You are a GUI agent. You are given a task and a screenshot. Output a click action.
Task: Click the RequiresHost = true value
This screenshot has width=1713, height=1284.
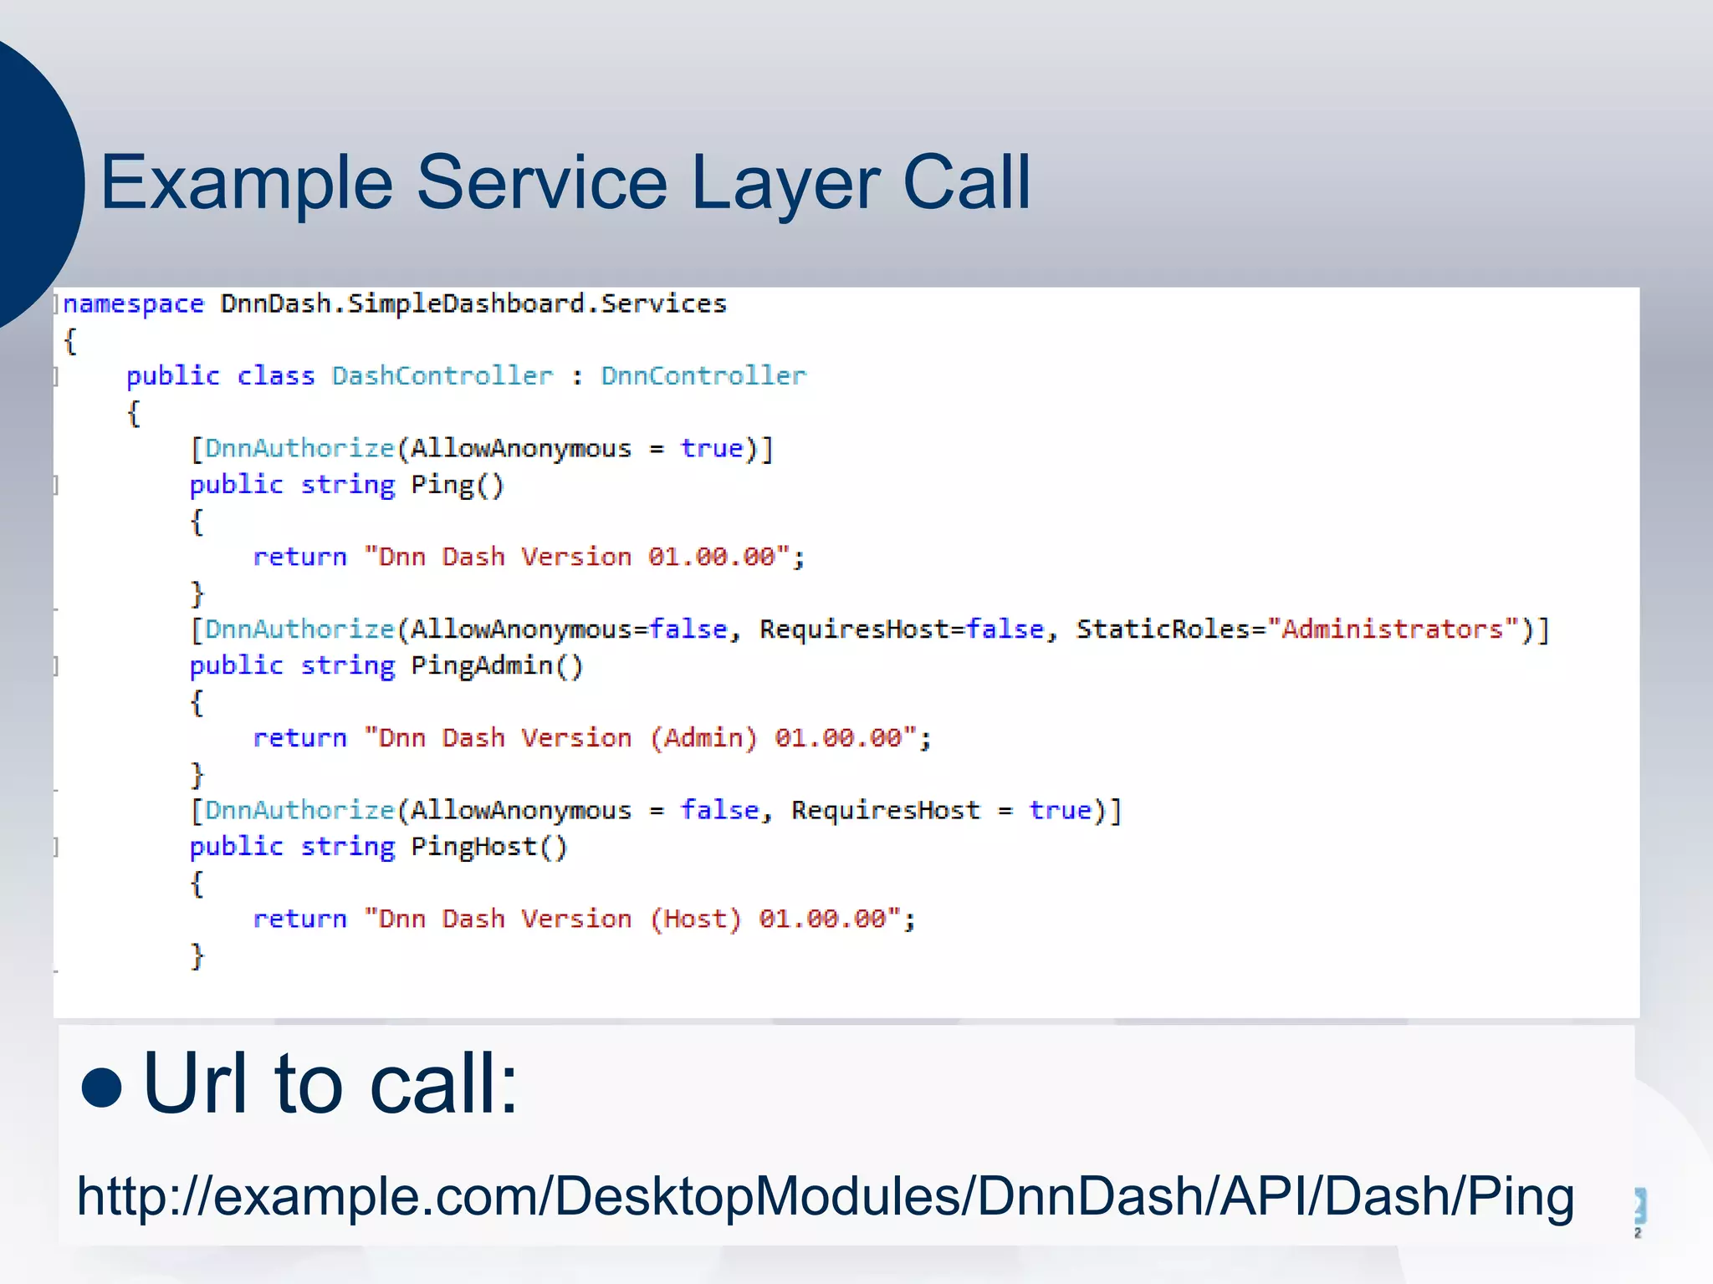point(1060,810)
